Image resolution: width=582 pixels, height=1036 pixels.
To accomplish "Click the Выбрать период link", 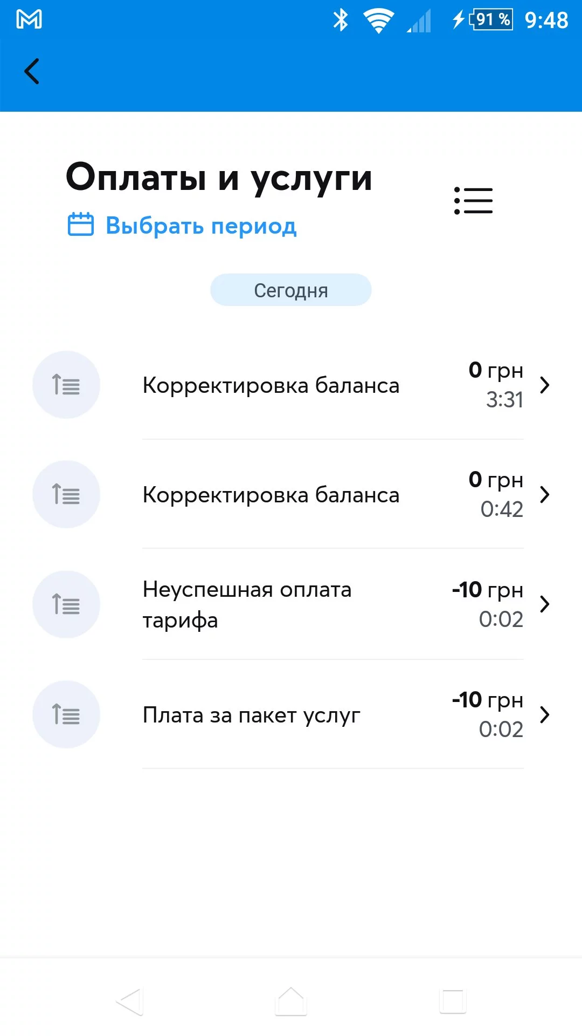I will 200,226.
